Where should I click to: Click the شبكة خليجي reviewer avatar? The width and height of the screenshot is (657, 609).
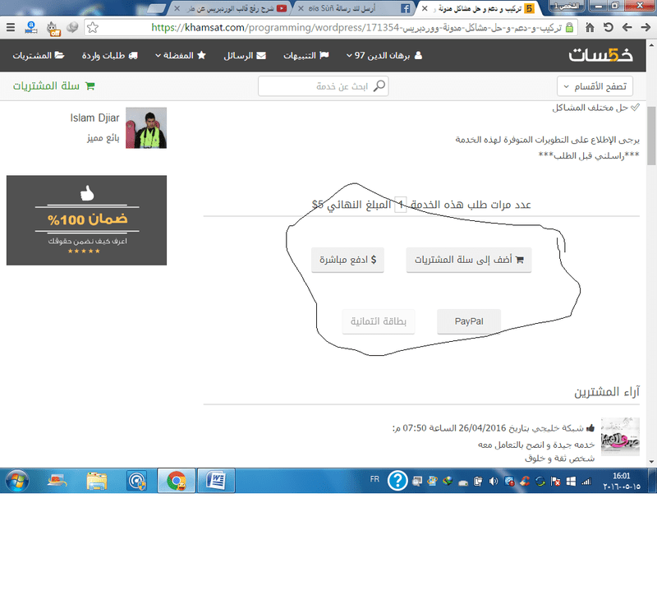tap(620, 436)
